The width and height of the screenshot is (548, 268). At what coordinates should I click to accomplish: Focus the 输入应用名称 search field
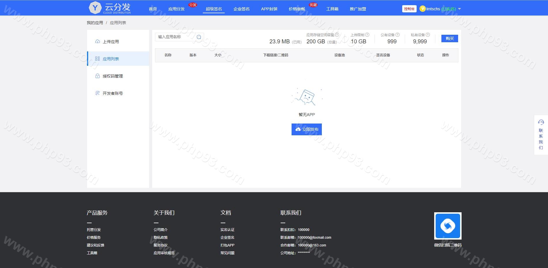click(176, 37)
